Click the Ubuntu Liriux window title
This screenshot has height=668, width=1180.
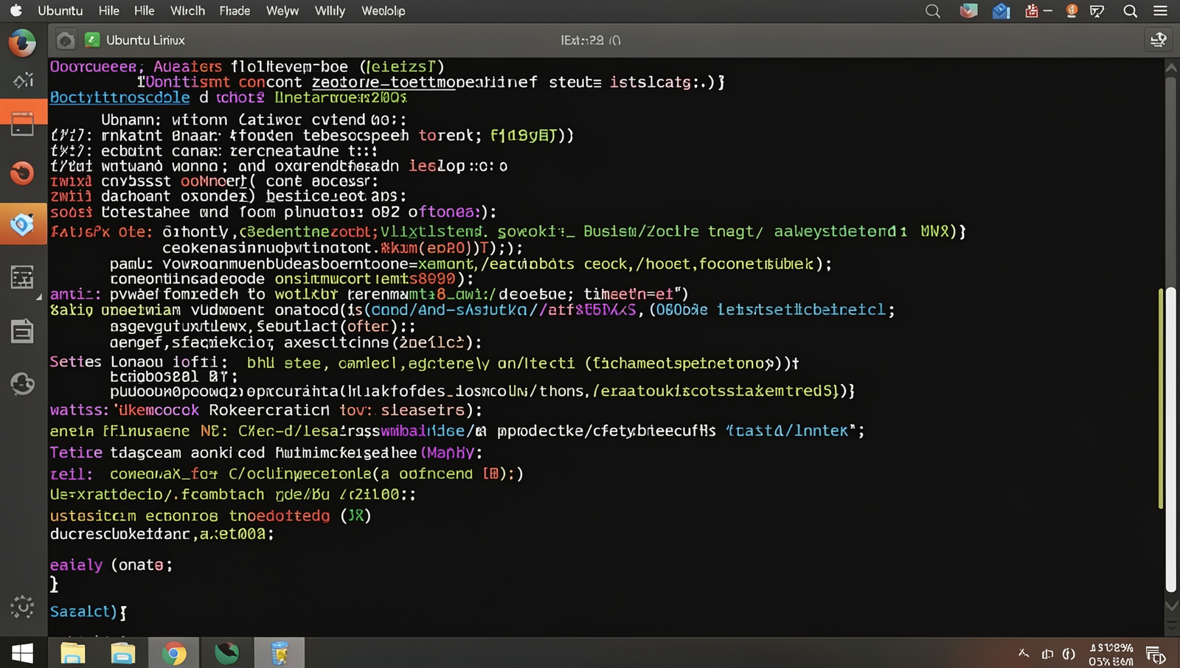point(145,40)
